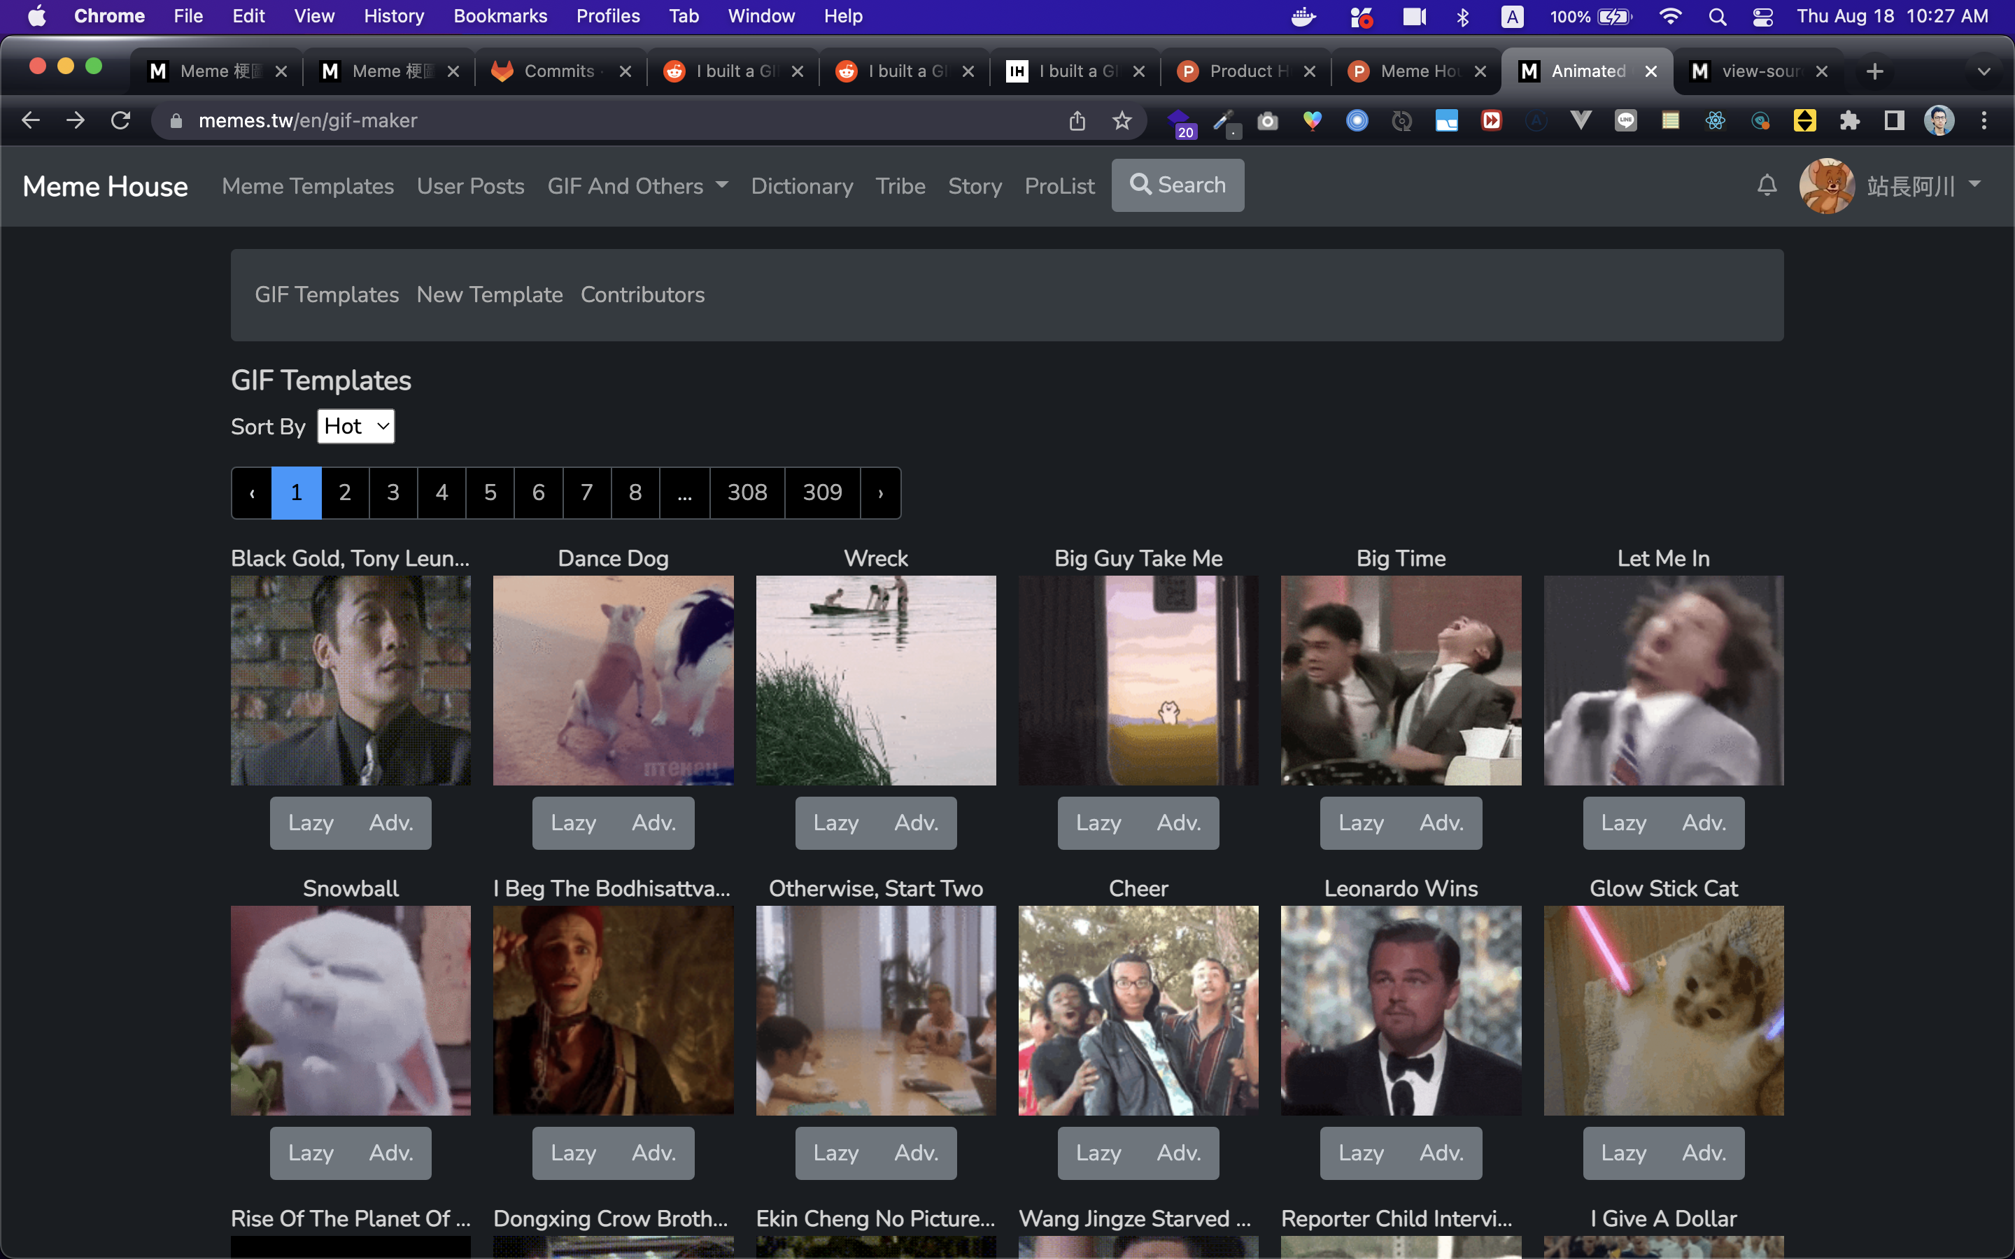Click the color heart extension icon
2015x1259 pixels.
pyautogui.click(x=1313, y=121)
